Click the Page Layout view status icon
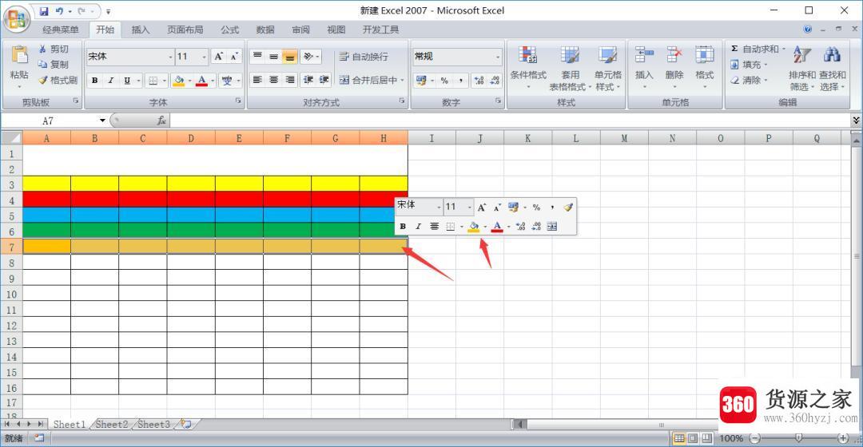The width and height of the screenshot is (863, 447). (x=693, y=438)
